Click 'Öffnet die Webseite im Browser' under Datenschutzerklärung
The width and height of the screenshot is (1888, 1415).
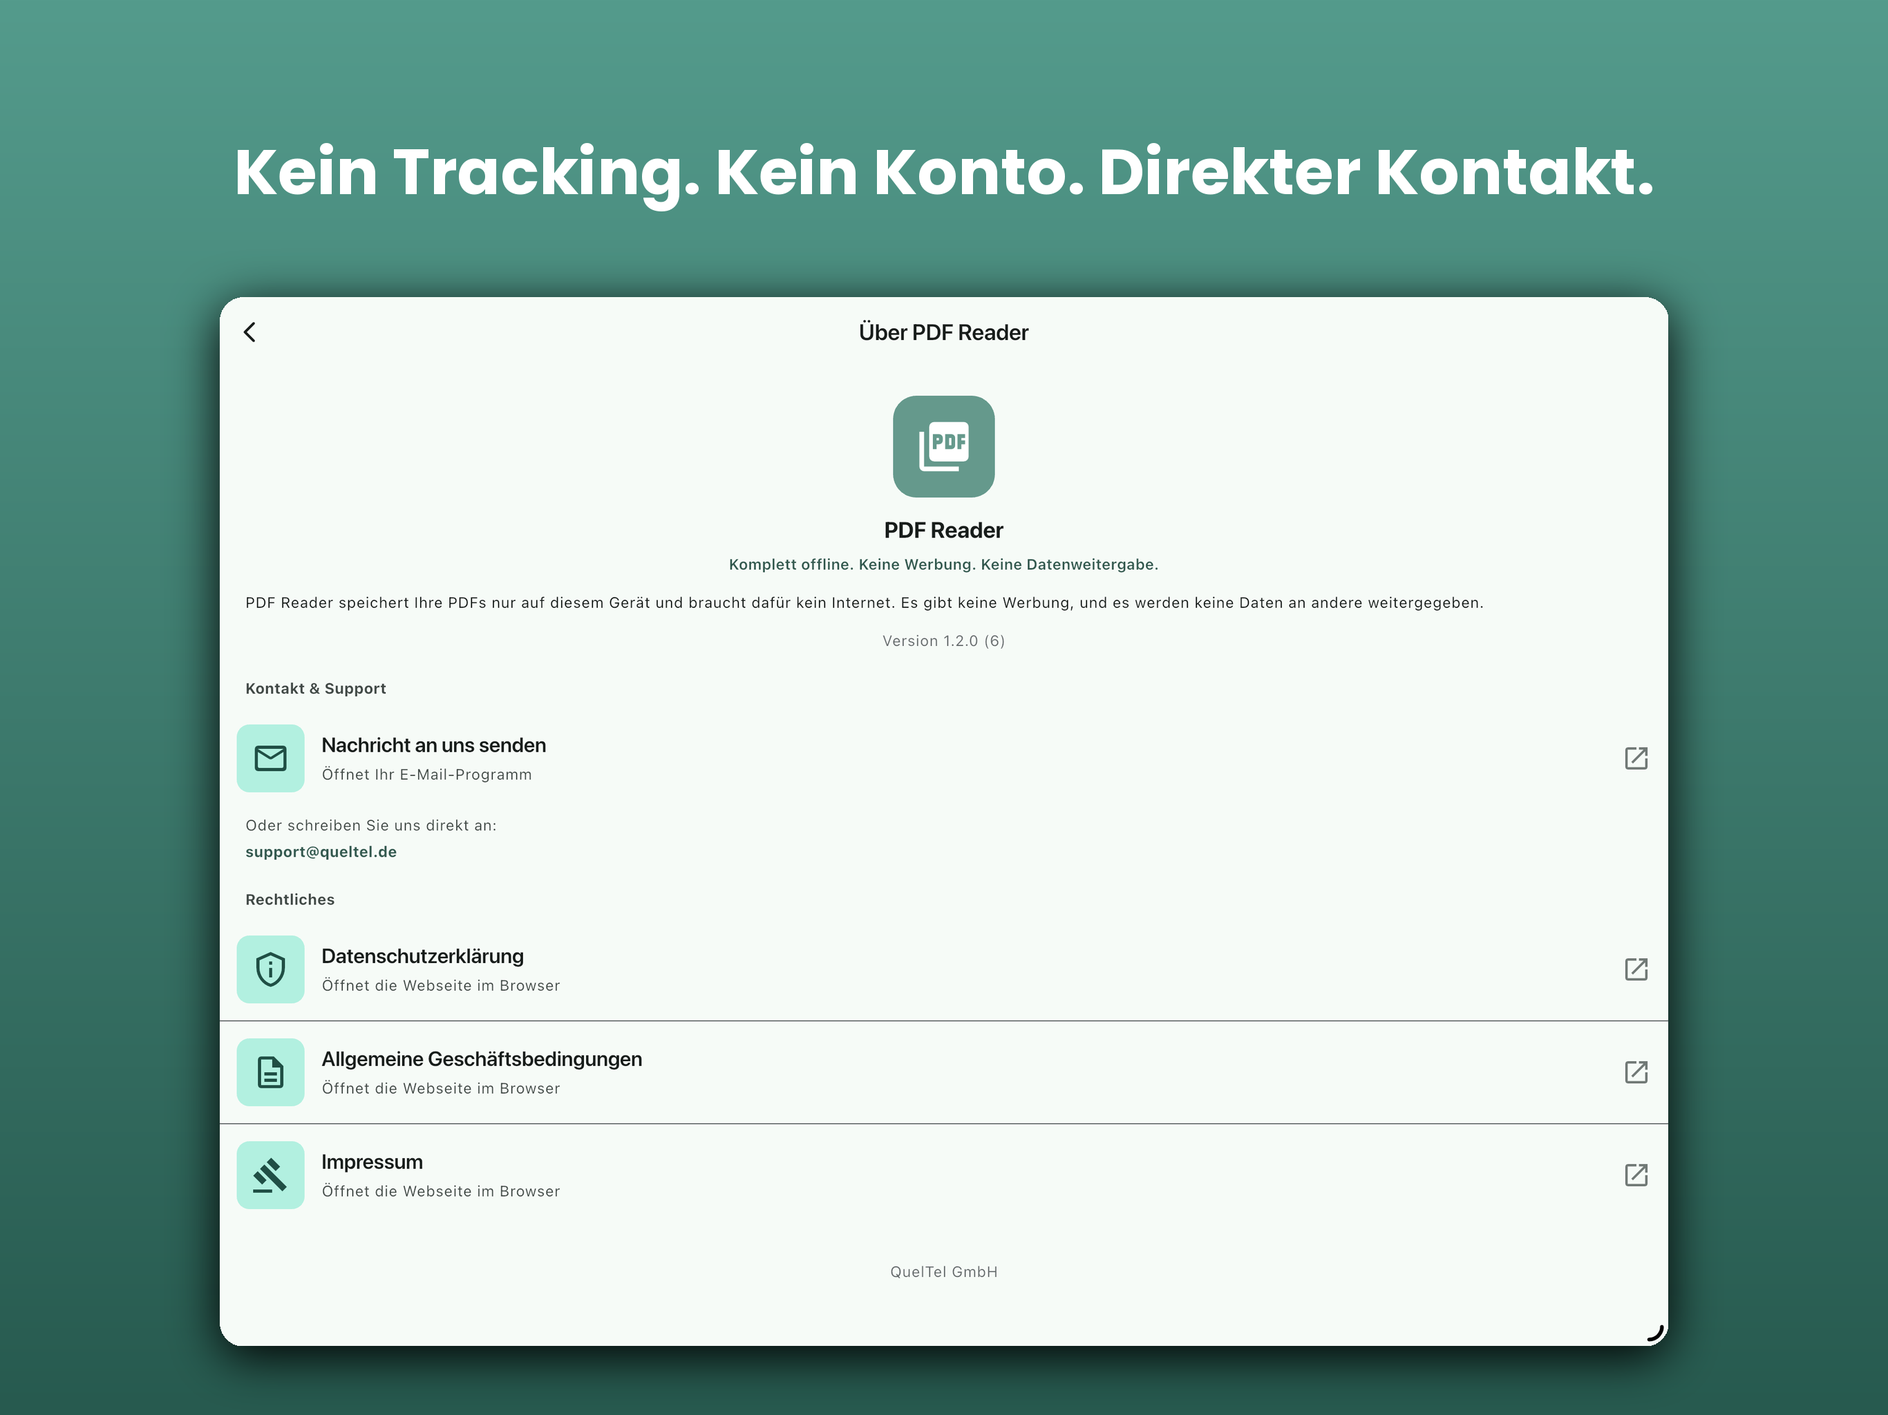coord(442,986)
